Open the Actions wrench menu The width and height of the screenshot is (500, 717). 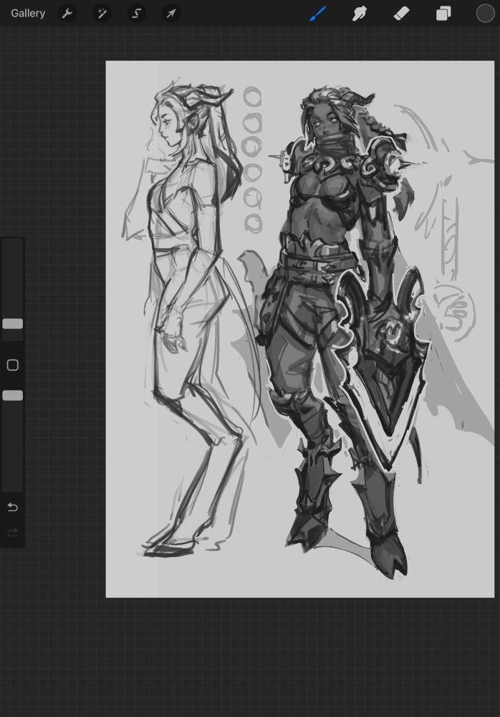coord(67,14)
